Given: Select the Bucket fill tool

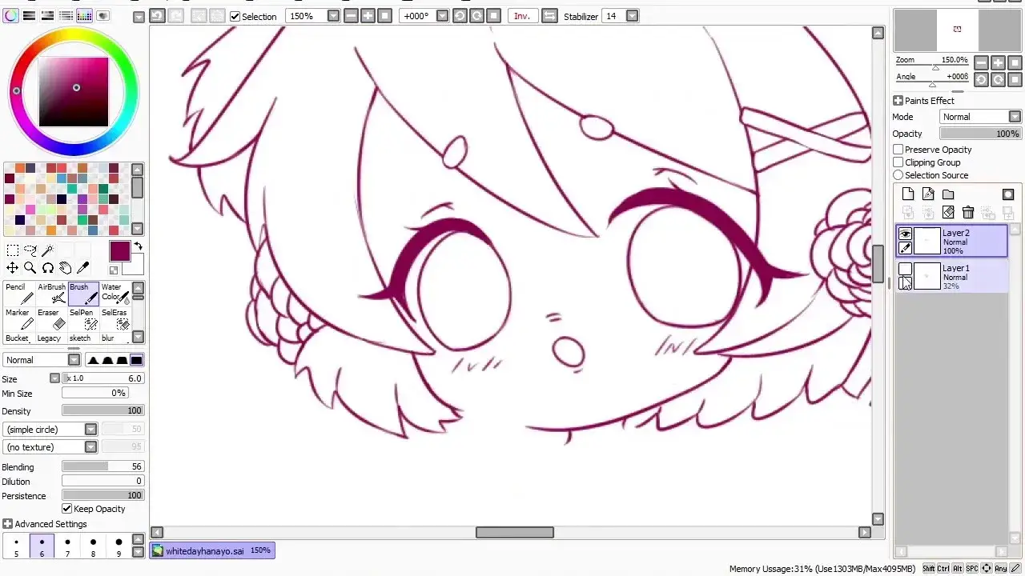Looking at the screenshot, I should click(18, 338).
